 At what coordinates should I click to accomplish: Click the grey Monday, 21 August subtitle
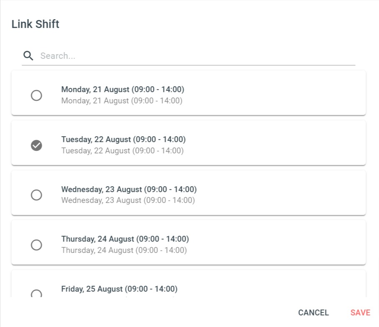click(122, 101)
